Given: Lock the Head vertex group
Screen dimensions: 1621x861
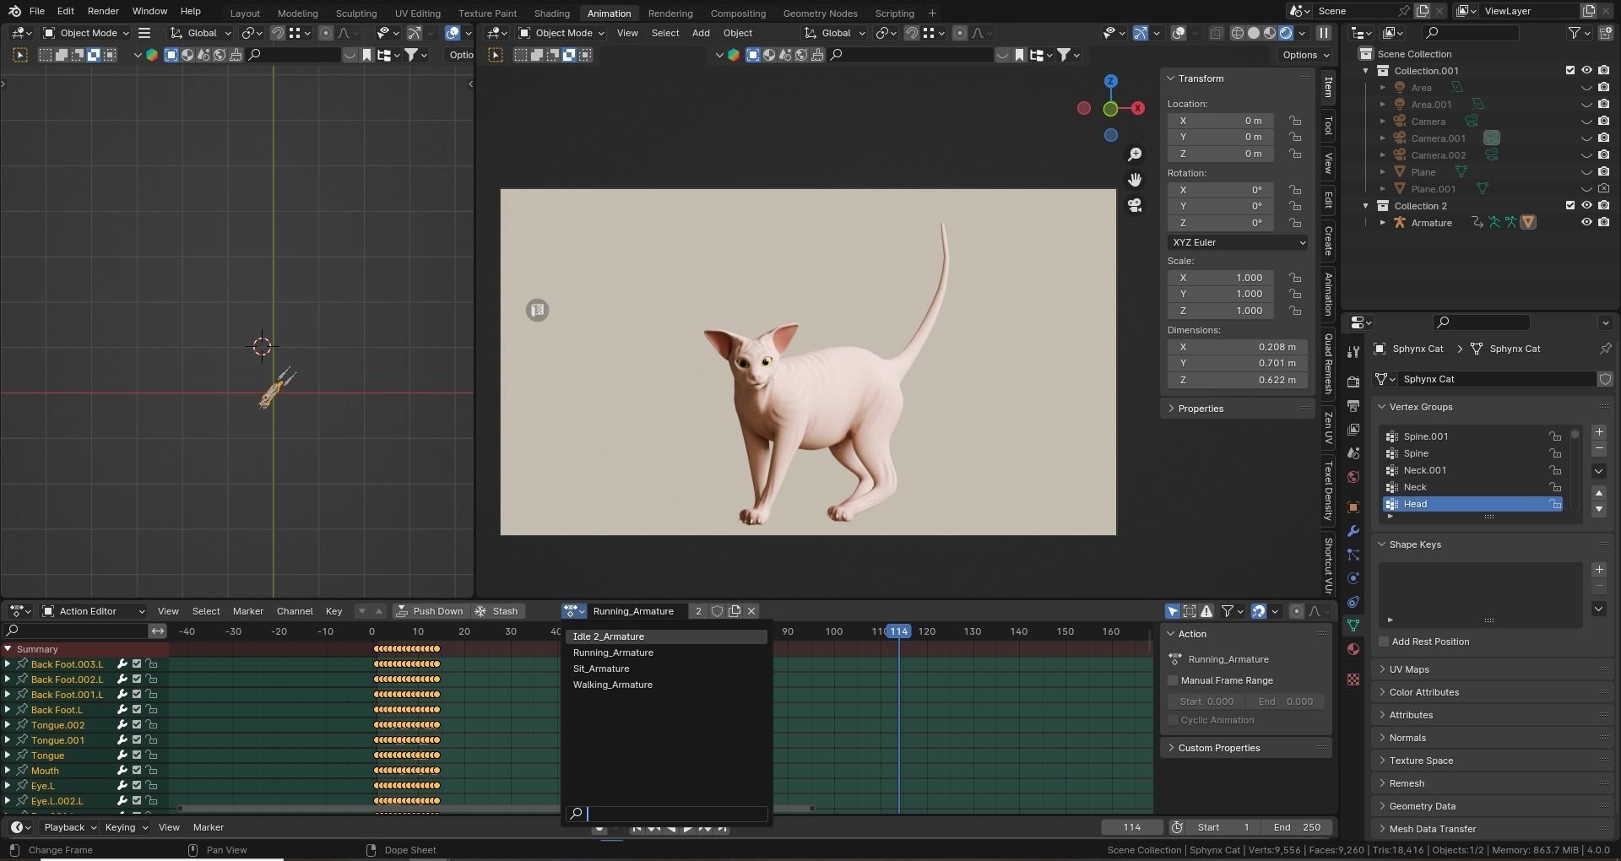Looking at the screenshot, I should pos(1554,504).
